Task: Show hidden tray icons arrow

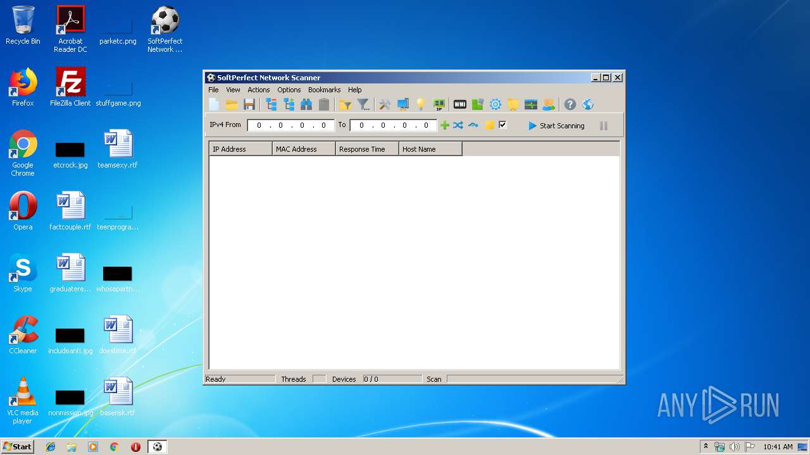Action: coord(706,447)
